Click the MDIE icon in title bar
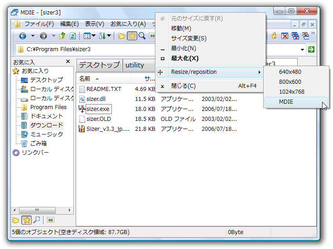The height and width of the screenshot is (249, 333). (x=14, y=13)
